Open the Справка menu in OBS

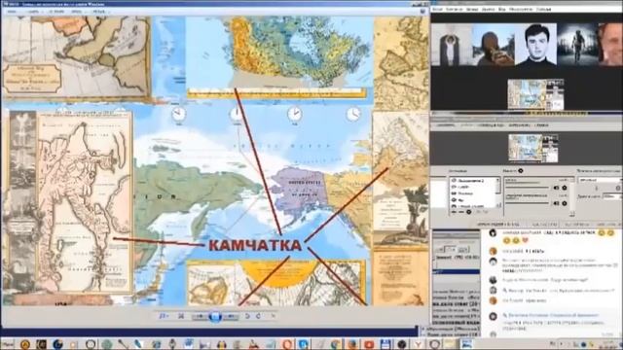pyautogui.click(x=541, y=125)
